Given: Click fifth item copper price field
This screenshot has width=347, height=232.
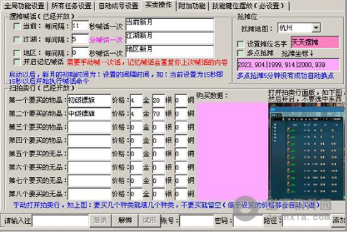Looking at the screenshot, I should tap(180, 154).
